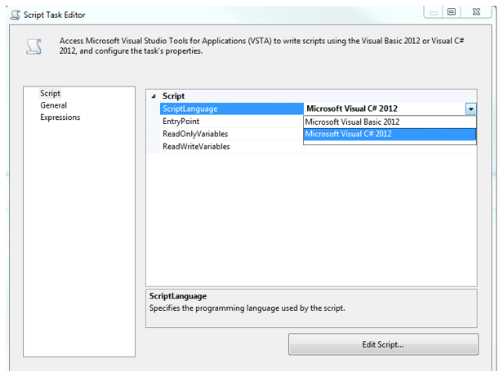The image size is (499, 372).
Task: Click the ScriptLanguage dropdown arrow
Action: pos(470,108)
